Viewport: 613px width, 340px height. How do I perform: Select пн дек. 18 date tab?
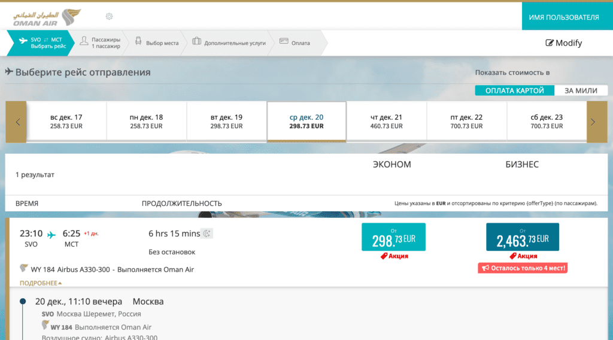[x=146, y=121]
